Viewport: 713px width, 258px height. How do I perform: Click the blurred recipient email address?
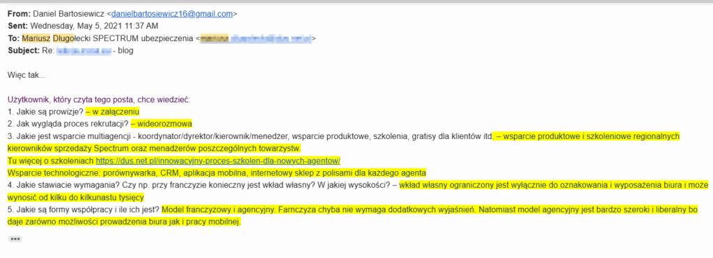click(x=256, y=39)
